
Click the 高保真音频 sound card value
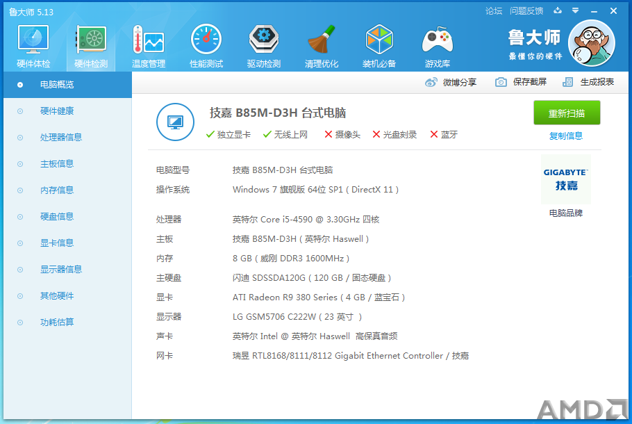click(x=315, y=336)
